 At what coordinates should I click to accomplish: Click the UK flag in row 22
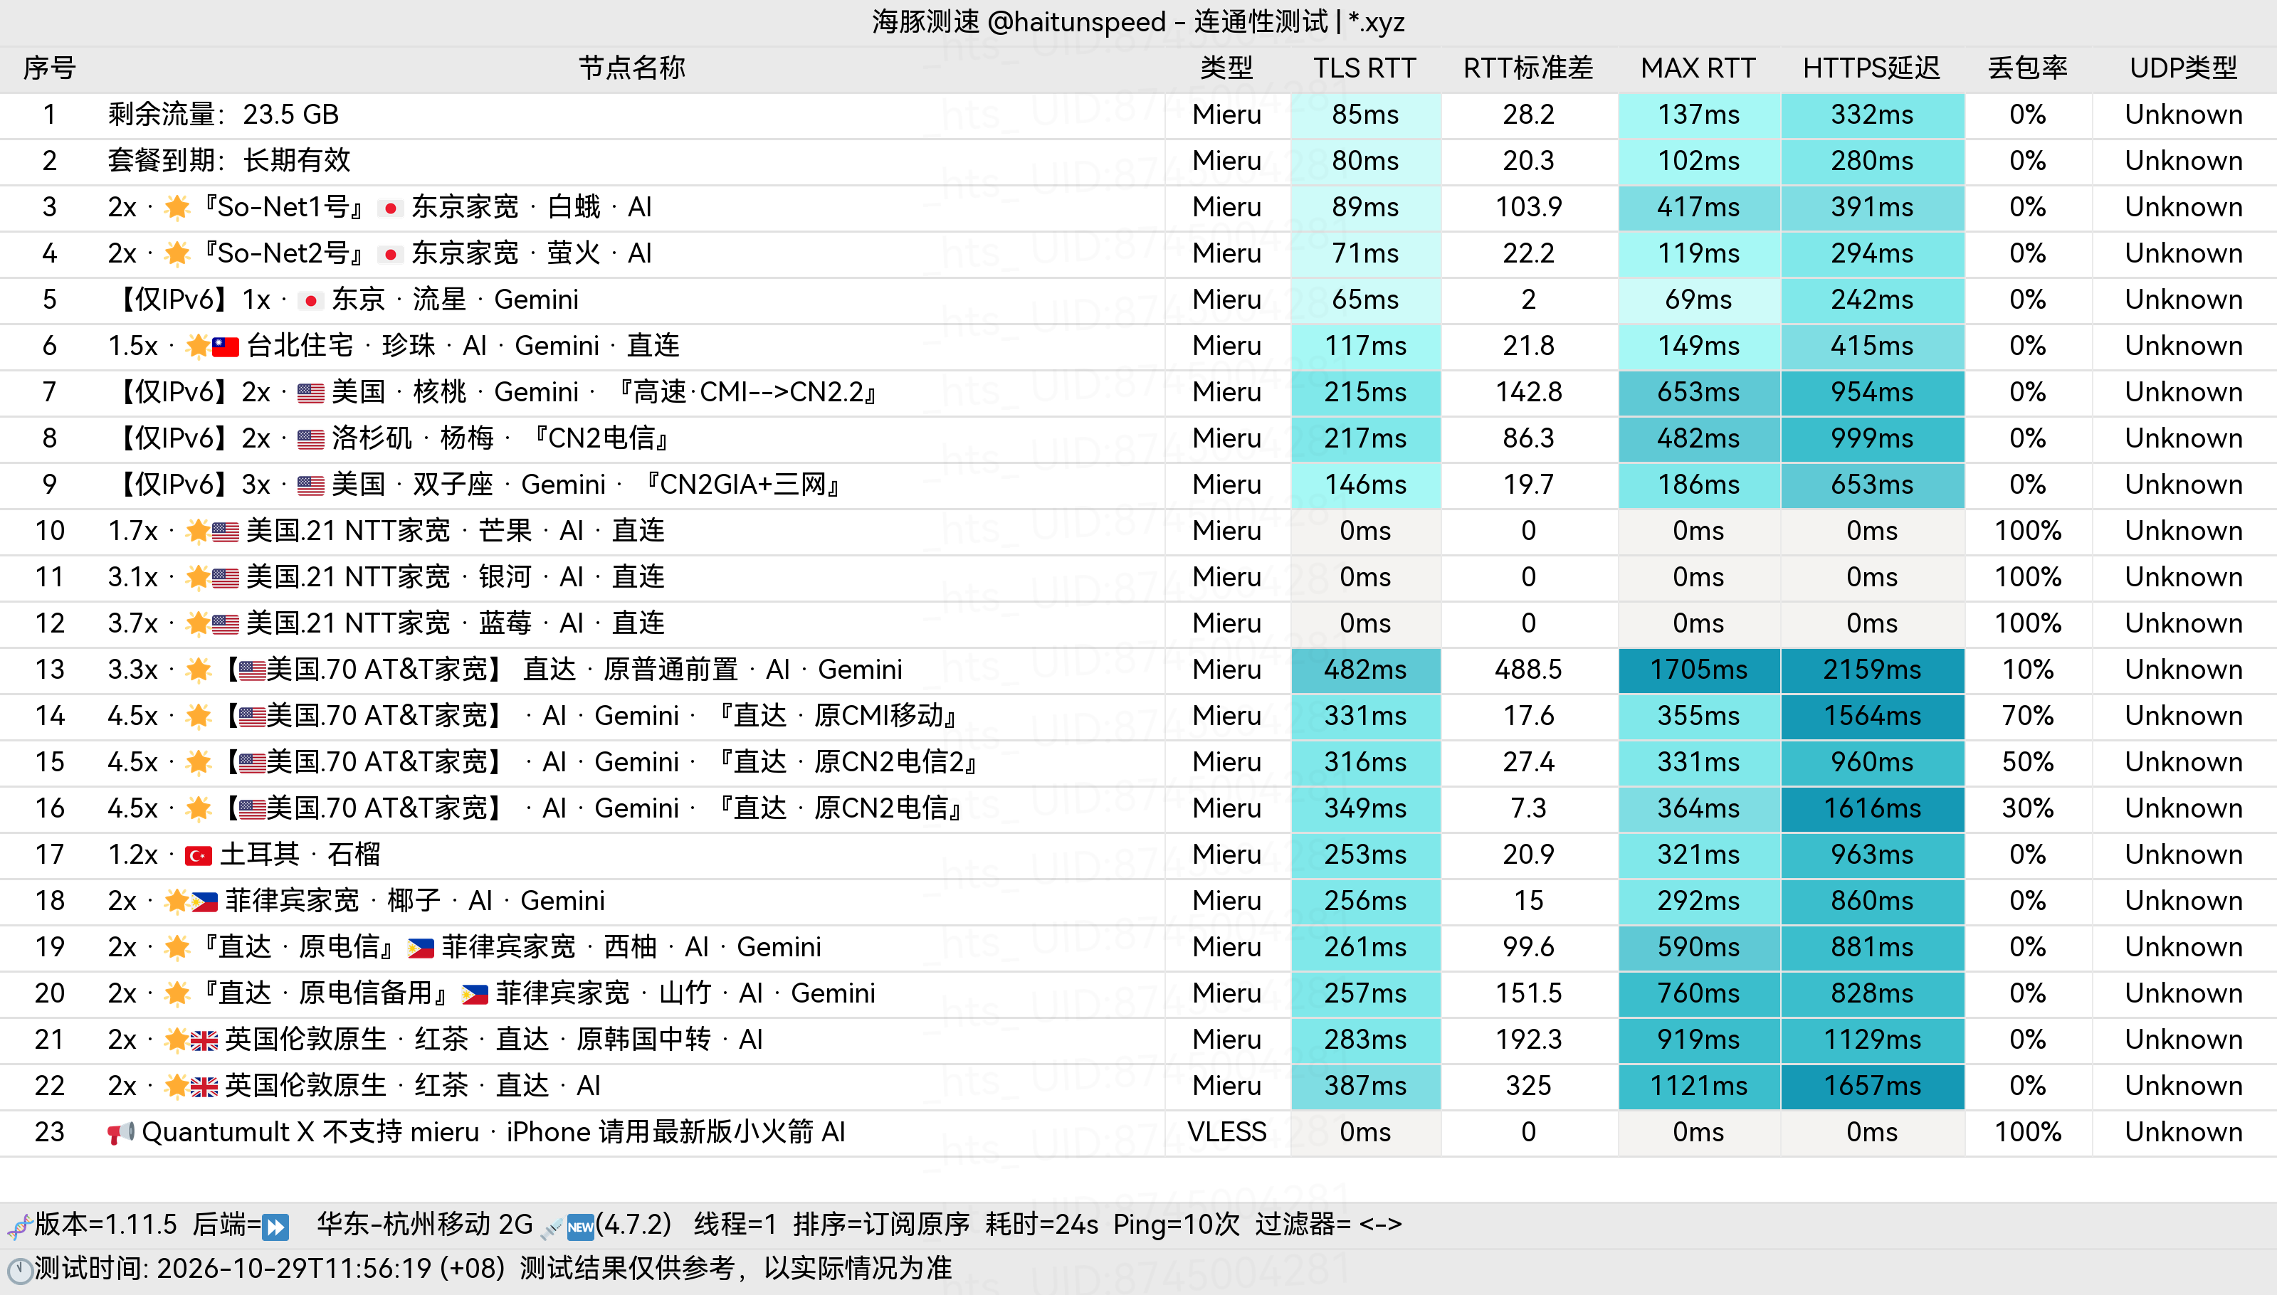pos(204,1087)
